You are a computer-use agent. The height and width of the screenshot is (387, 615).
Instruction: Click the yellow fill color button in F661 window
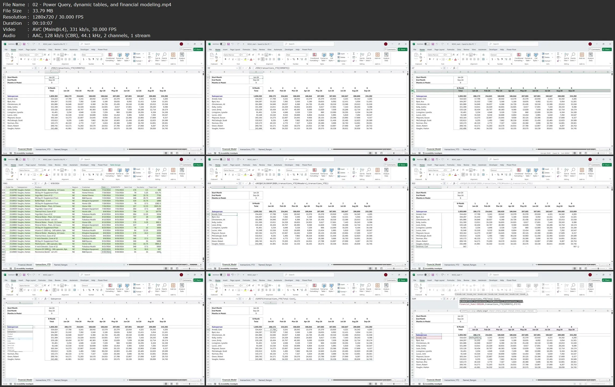point(41,175)
